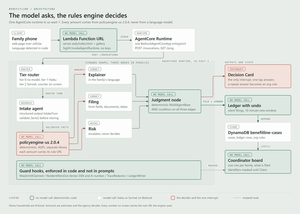Click the policyengine-us 2.0.4 node
This screenshot has width=300, height=214.
tap(43, 144)
